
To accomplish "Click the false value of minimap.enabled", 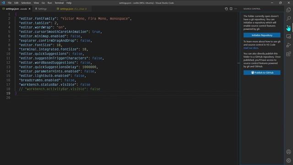I will click(x=75, y=36).
